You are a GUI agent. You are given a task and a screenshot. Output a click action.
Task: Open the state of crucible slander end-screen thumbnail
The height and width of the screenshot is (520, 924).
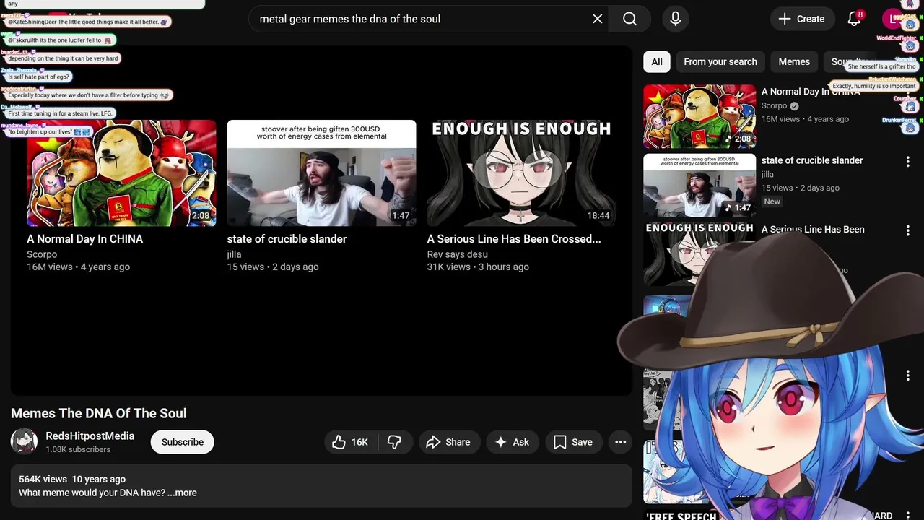[x=321, y=173]
